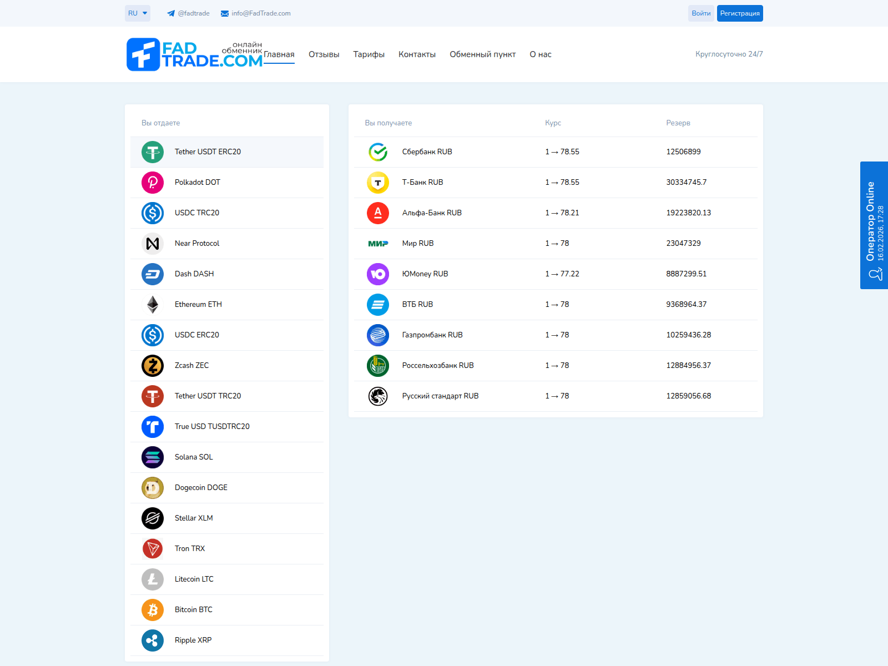Click the Газпромбанк globe icon
This screenshot has height=666, width=888.
(378, 335)
